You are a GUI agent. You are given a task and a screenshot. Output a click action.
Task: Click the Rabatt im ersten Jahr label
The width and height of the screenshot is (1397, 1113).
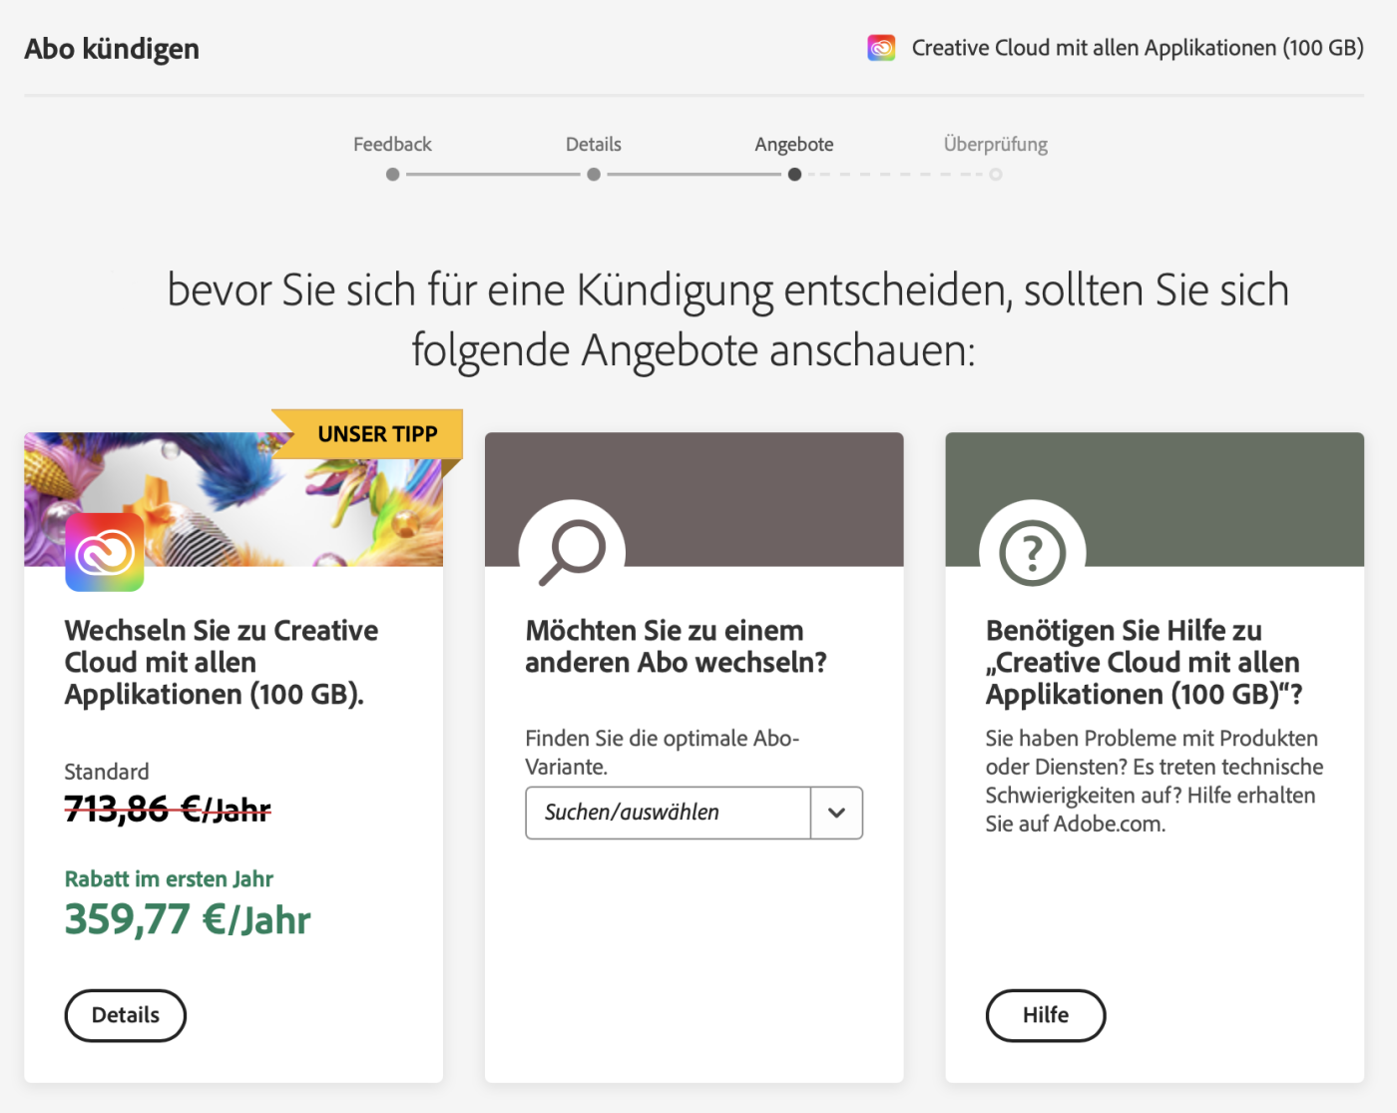[169, 878]
